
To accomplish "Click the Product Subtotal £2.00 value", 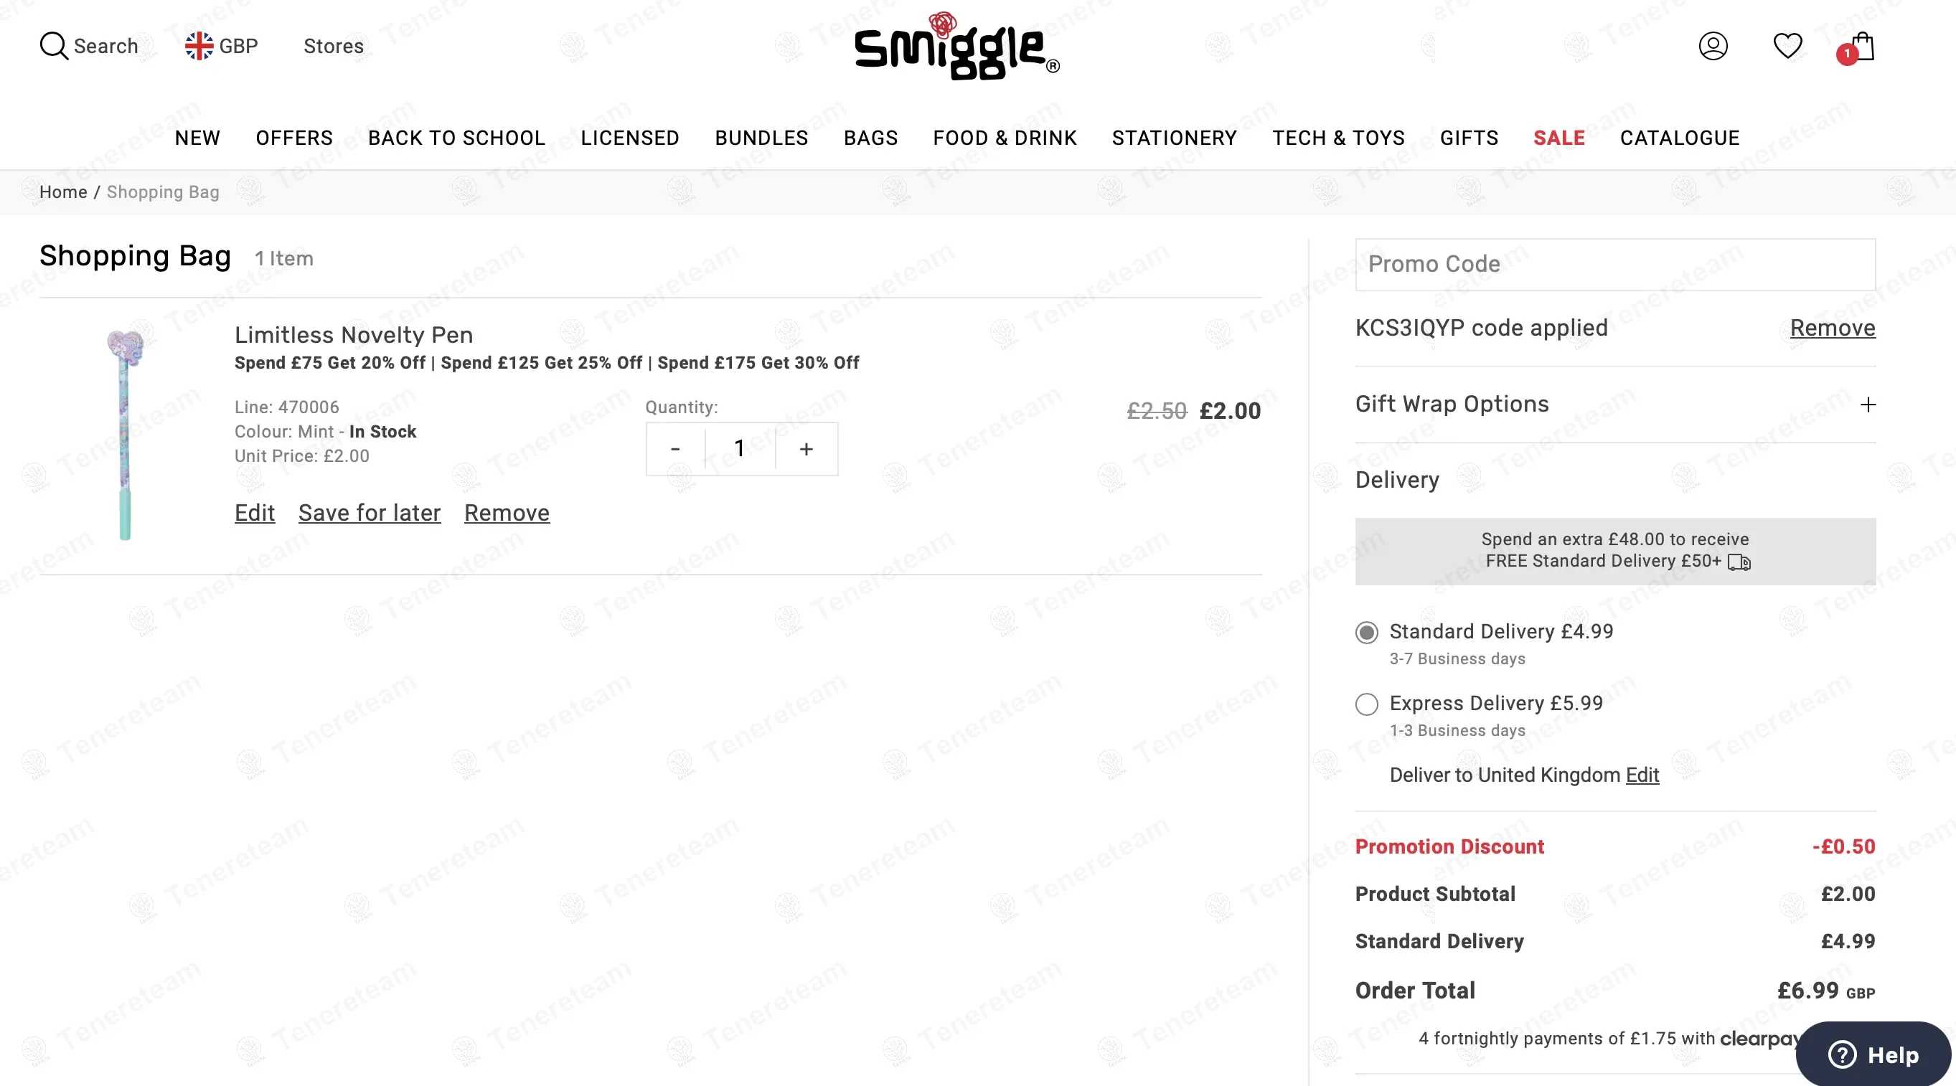I will point(1848,894).
